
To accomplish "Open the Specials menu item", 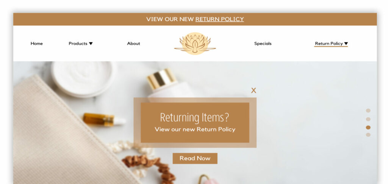I will tap(263, 44).
